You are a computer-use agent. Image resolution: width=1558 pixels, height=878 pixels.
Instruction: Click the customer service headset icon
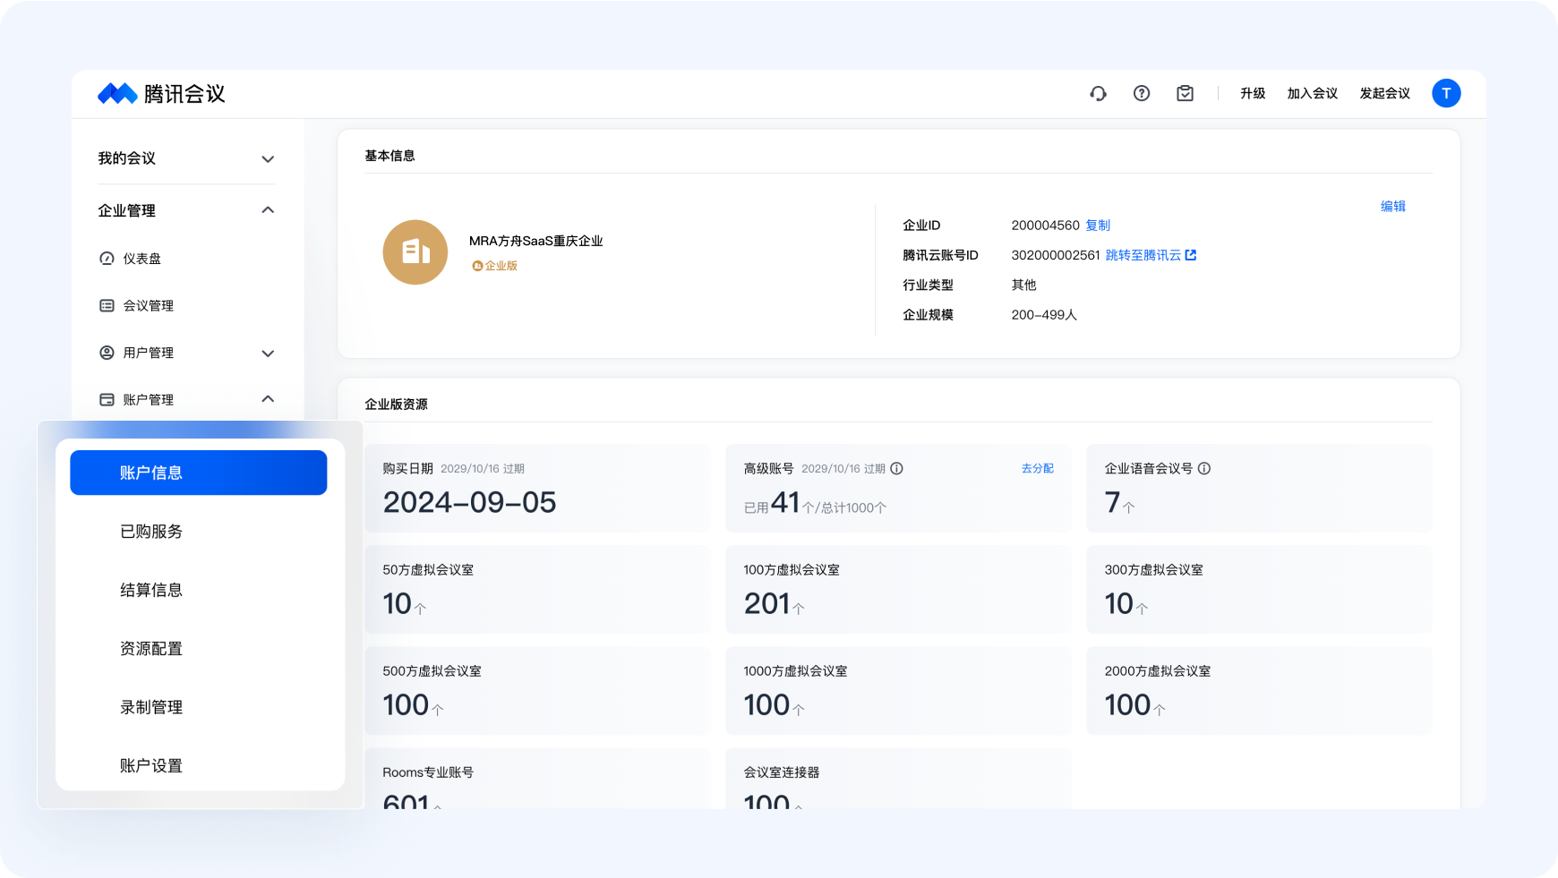1098,94
